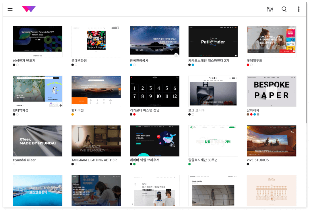
Task: Select the blue color dot under 한국관광공사
Action: (131, 65)
